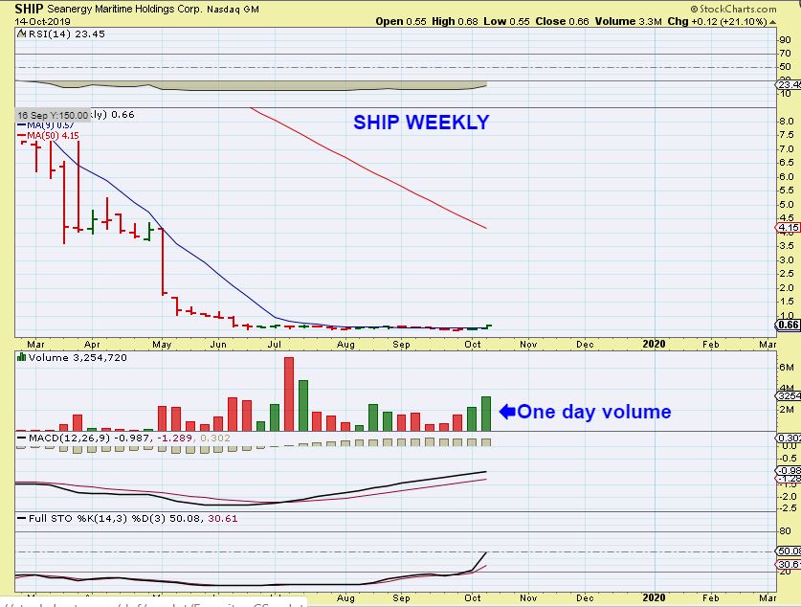
Task: Click the 70 level on RSI axis
Action: [785, 54]
